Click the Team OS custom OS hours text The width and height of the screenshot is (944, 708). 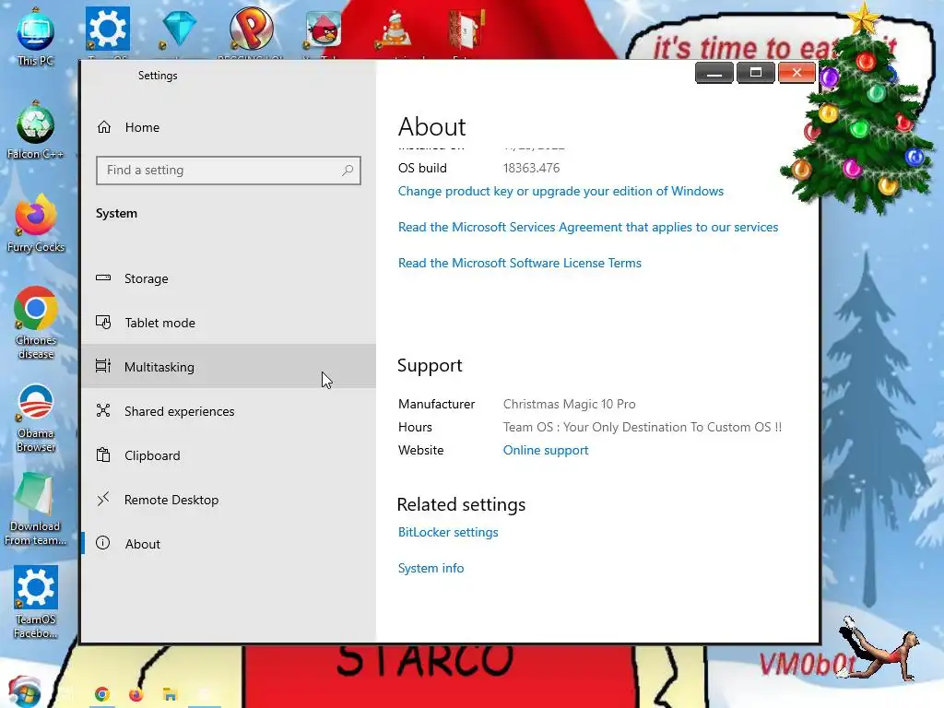coord(643,428)
